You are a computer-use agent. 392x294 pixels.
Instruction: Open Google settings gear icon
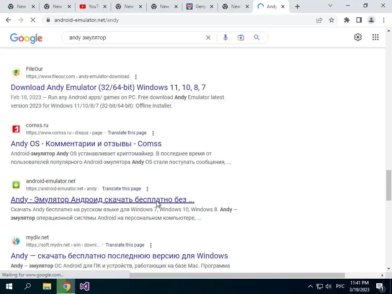(x=358, y=37)
